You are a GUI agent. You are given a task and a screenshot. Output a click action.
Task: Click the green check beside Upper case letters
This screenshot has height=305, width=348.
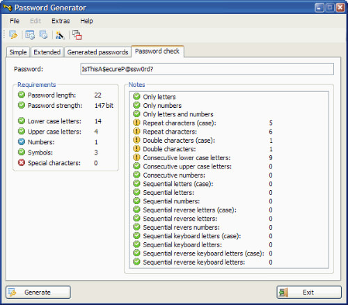coord(22,131)
